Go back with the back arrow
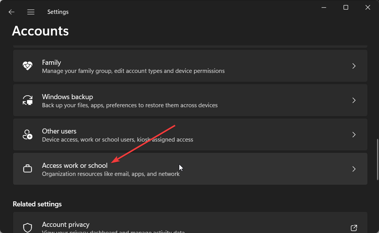The width and height of the screenshot is (379, 233). point(11,12)
